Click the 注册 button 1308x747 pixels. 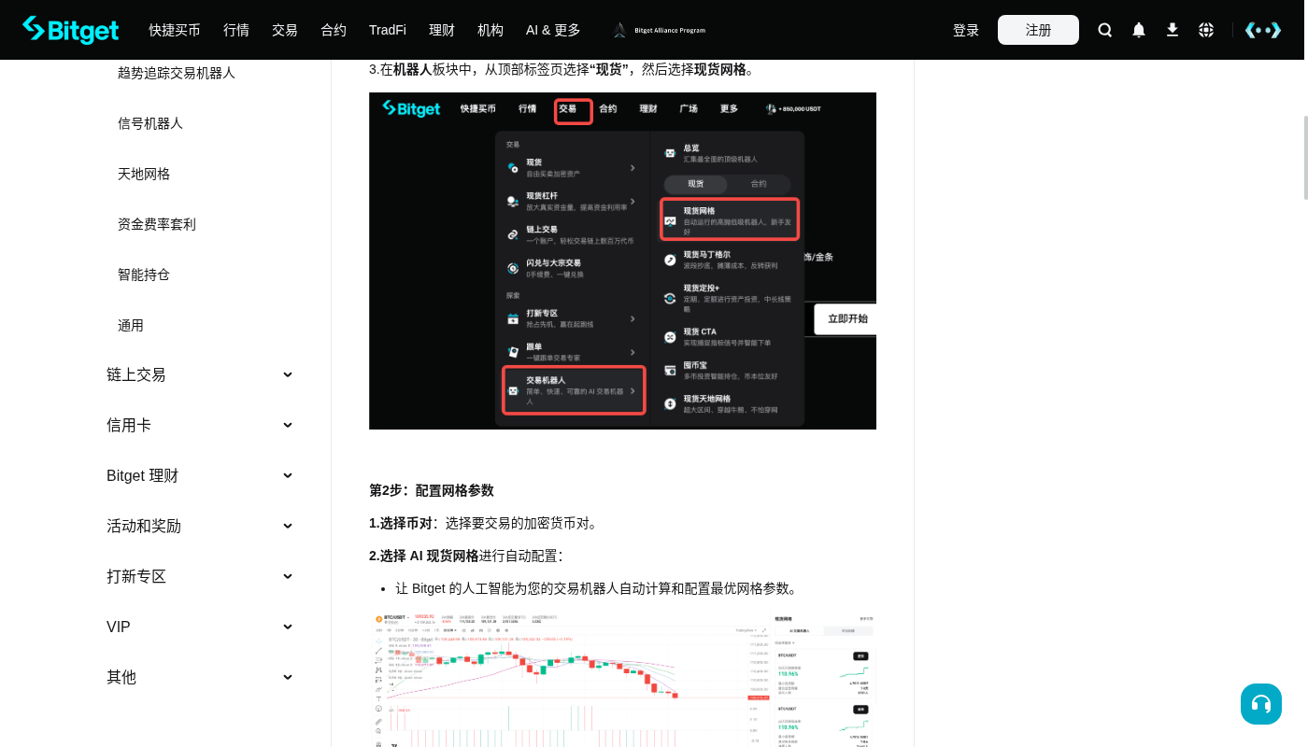click(1038, 30)
